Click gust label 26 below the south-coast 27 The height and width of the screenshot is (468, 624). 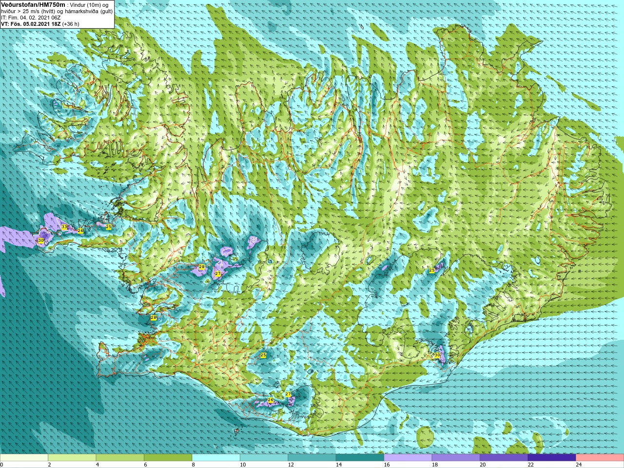(x=271, y=400)
